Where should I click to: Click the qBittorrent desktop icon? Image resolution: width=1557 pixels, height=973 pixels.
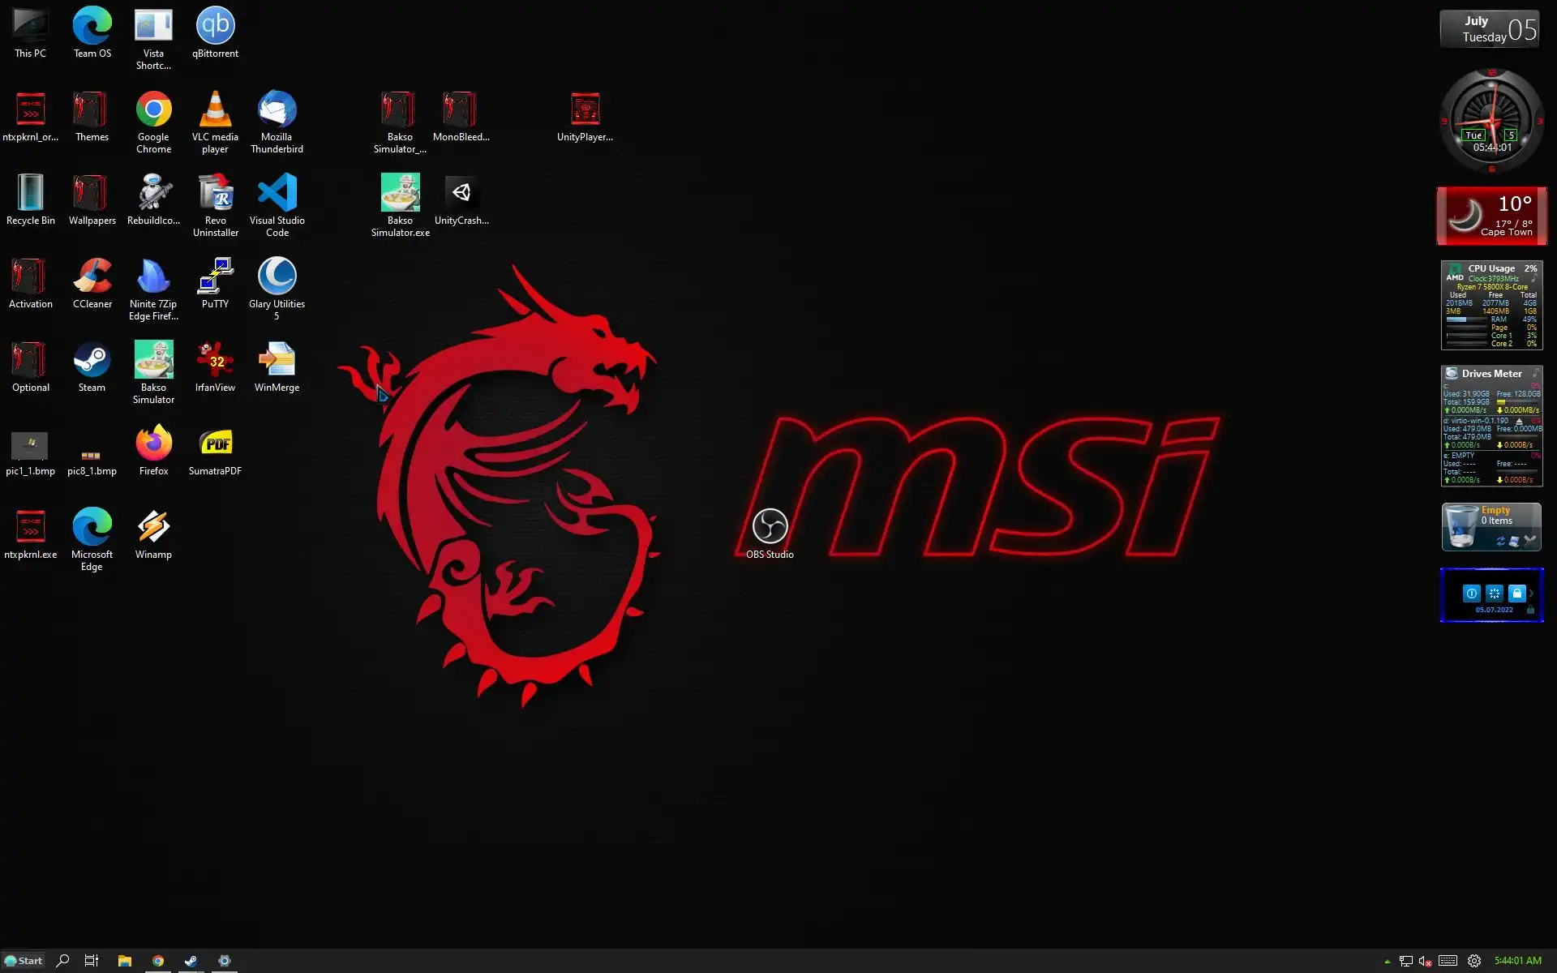[x=215, y=28]
